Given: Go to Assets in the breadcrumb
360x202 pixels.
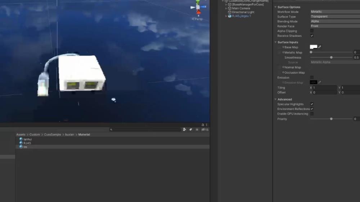Looking at the screenshot, I should [21, 134].
